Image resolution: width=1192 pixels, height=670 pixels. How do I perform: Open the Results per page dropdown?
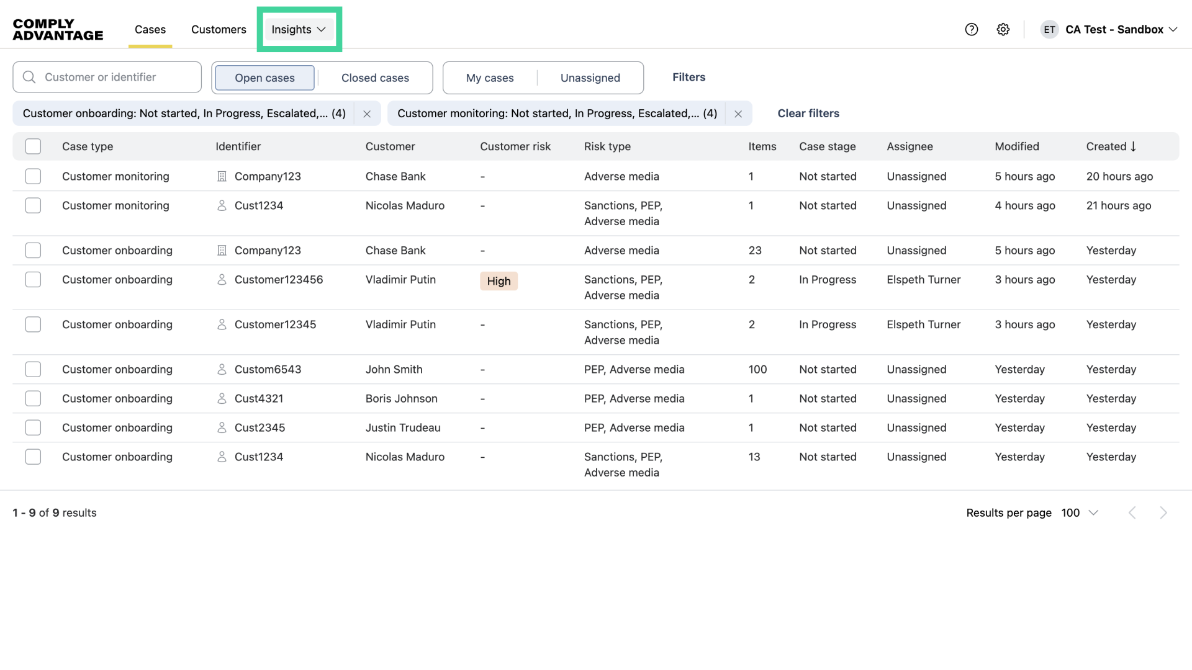point(1080,512)
